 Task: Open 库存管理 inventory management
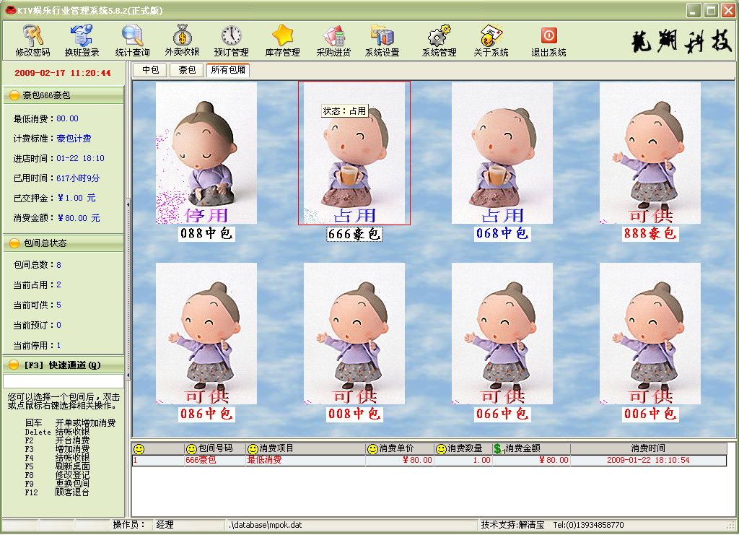coord(282,40)
